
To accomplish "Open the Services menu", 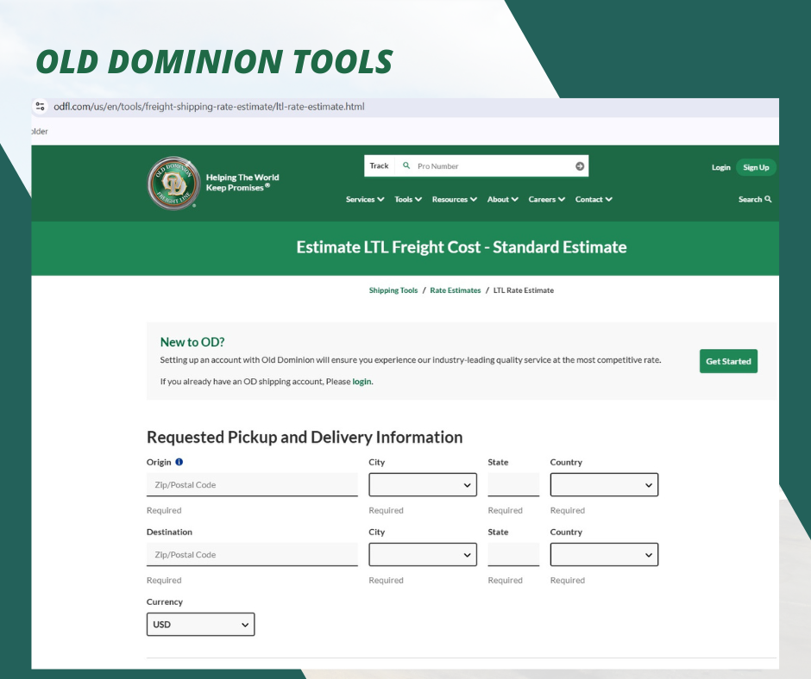I will click(365, 199).
